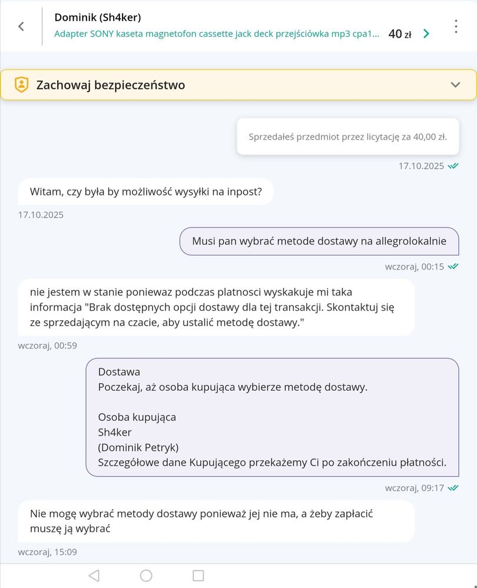477x588 pixels.
Task: Open the Adapter SONY kaseta listing link
Action: 216,34
